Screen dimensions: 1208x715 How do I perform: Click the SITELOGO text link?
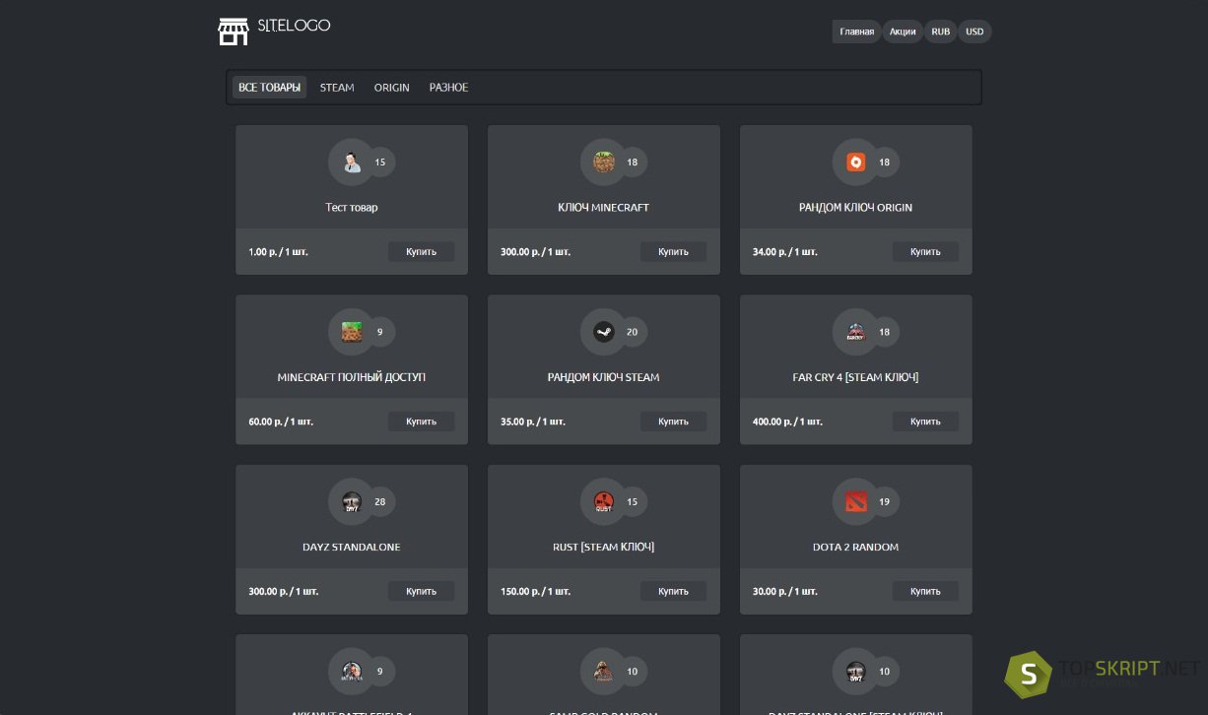pyautogui.click(x=294, y=26)
